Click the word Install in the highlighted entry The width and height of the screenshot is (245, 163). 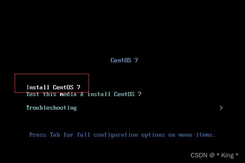pos(38,88)
